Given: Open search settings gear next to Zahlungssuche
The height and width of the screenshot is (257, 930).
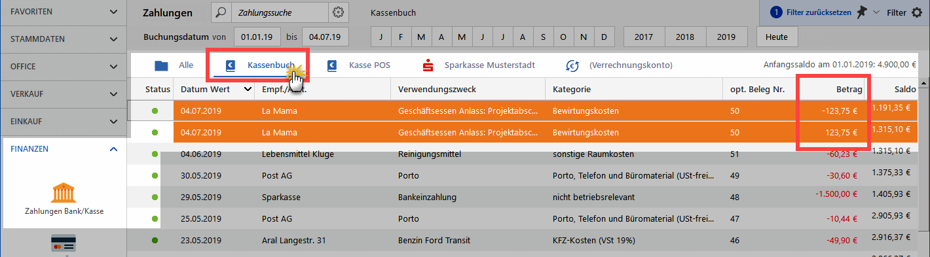Looking at the screenshot, I should pyautogui.click(x=338, y=12).
